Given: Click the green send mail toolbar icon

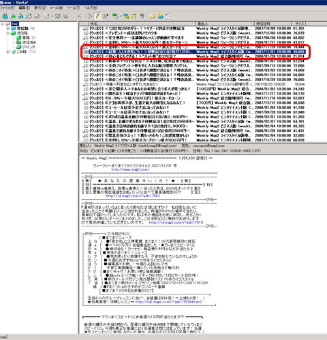Looking at the screenshot, I should 13,16.
